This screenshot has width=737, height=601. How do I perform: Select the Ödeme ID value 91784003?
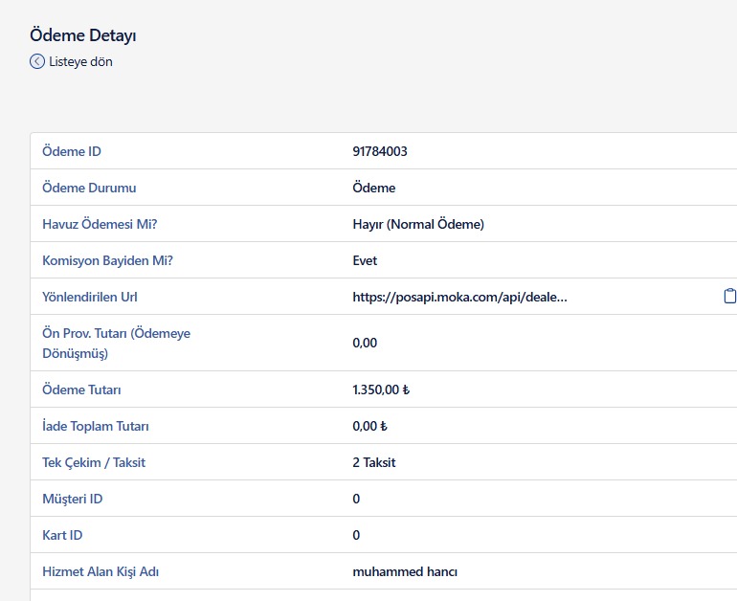click(x=380, y=151)
